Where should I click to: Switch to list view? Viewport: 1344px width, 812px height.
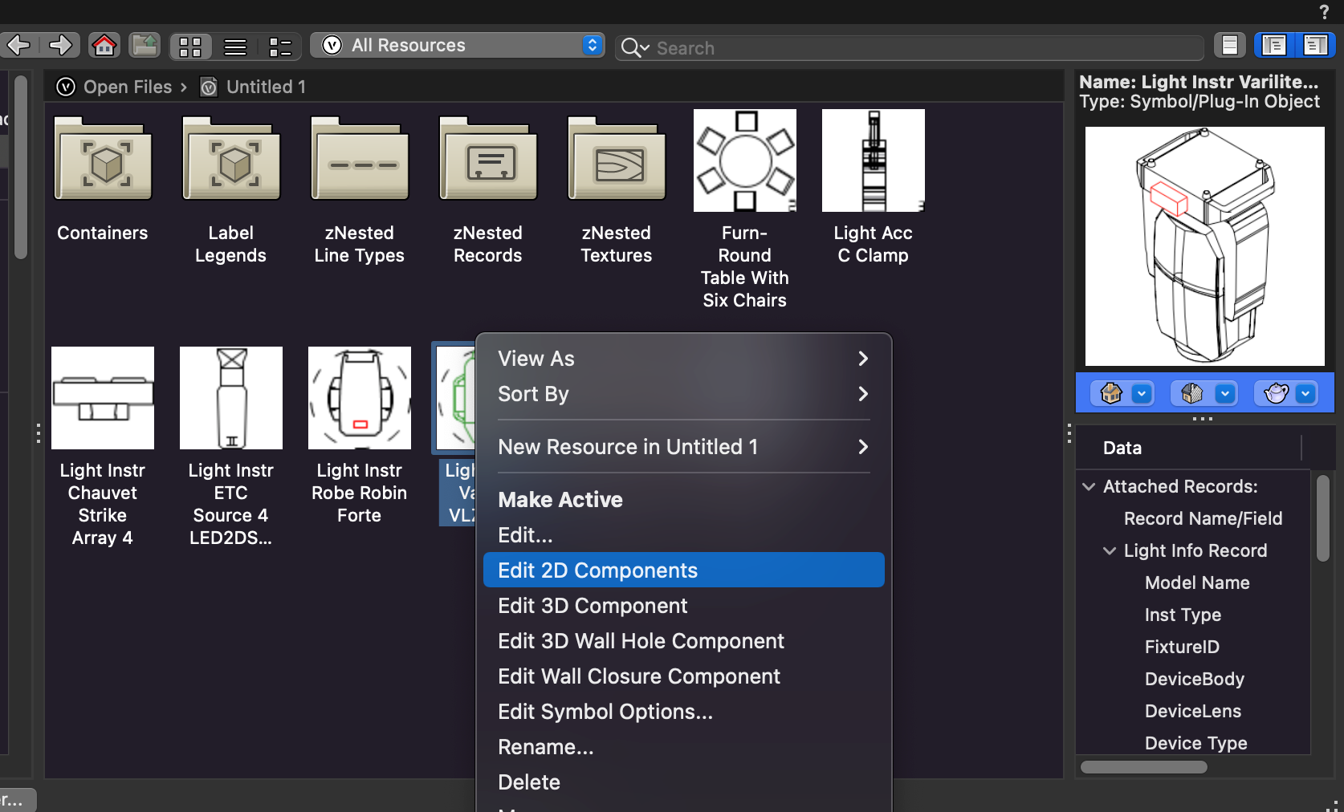(x=235, y=47)
